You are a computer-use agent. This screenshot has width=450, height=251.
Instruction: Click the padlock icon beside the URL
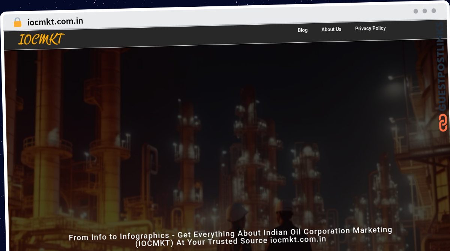point(17,22)
